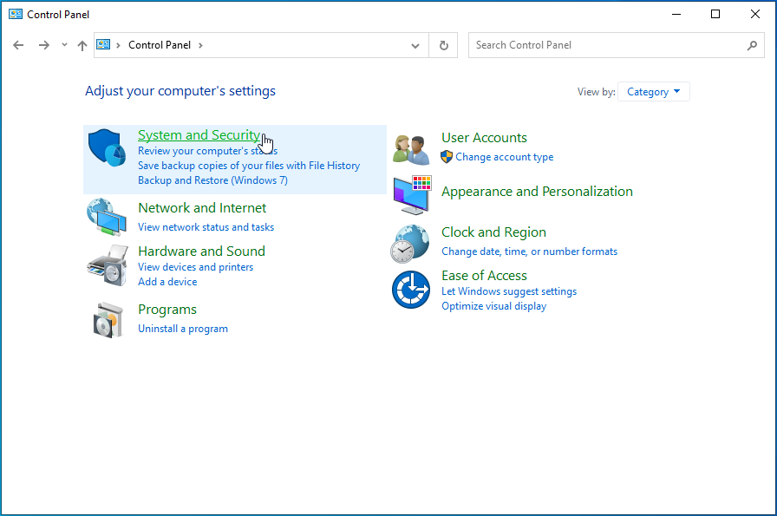
Task: Expand the chevron after Control Panel breadcrumb
Action: coord(201,45)
